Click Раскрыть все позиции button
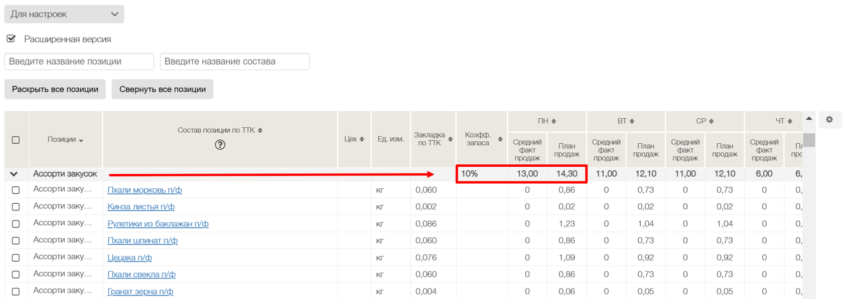 pyautogui.click(x=55, y=89)
